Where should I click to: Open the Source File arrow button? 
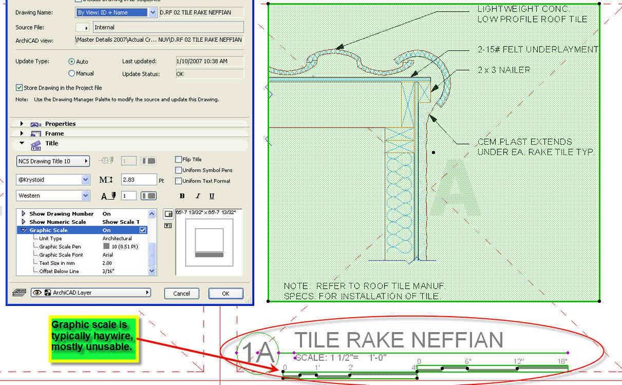click(x=83, y=28)
